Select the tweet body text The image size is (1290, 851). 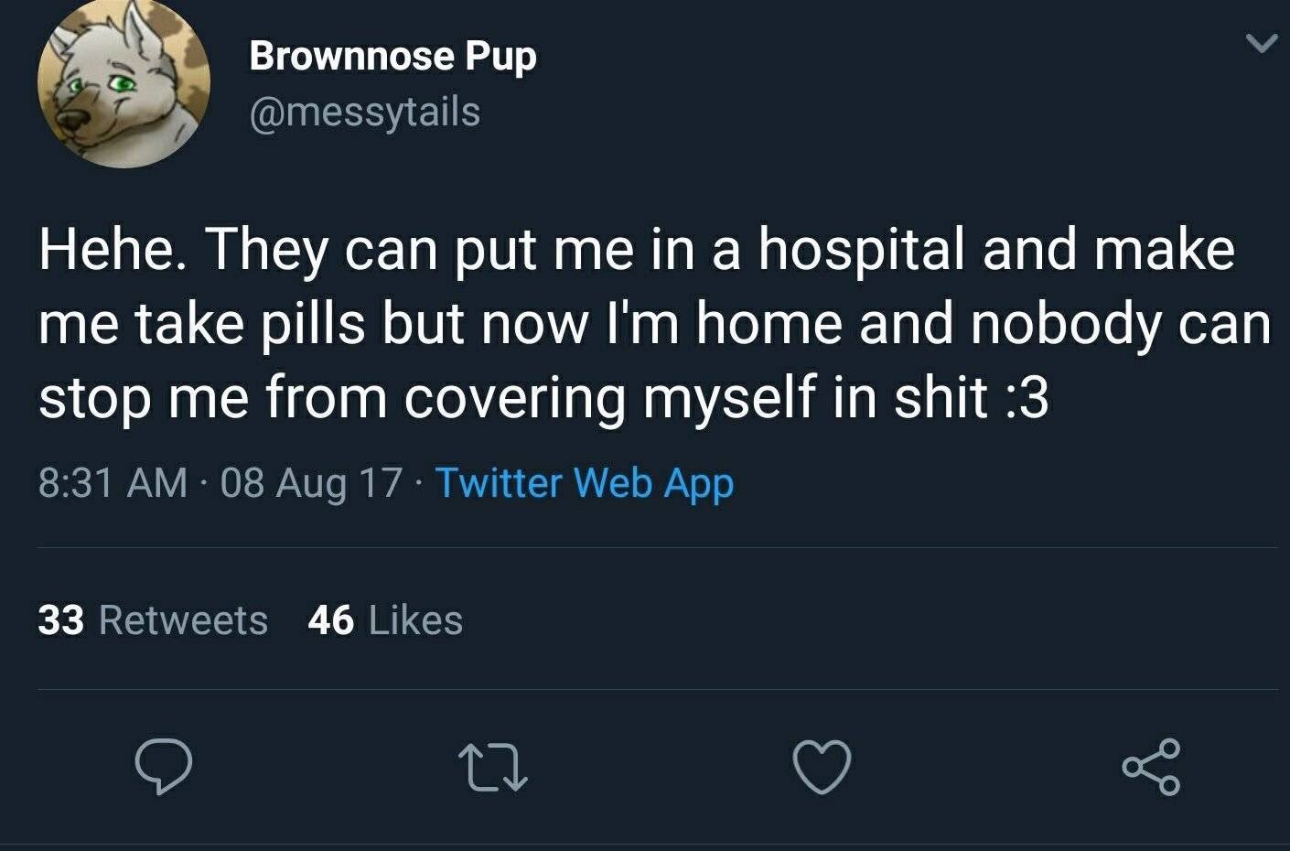pyautogui.click(x=655, y=323)
